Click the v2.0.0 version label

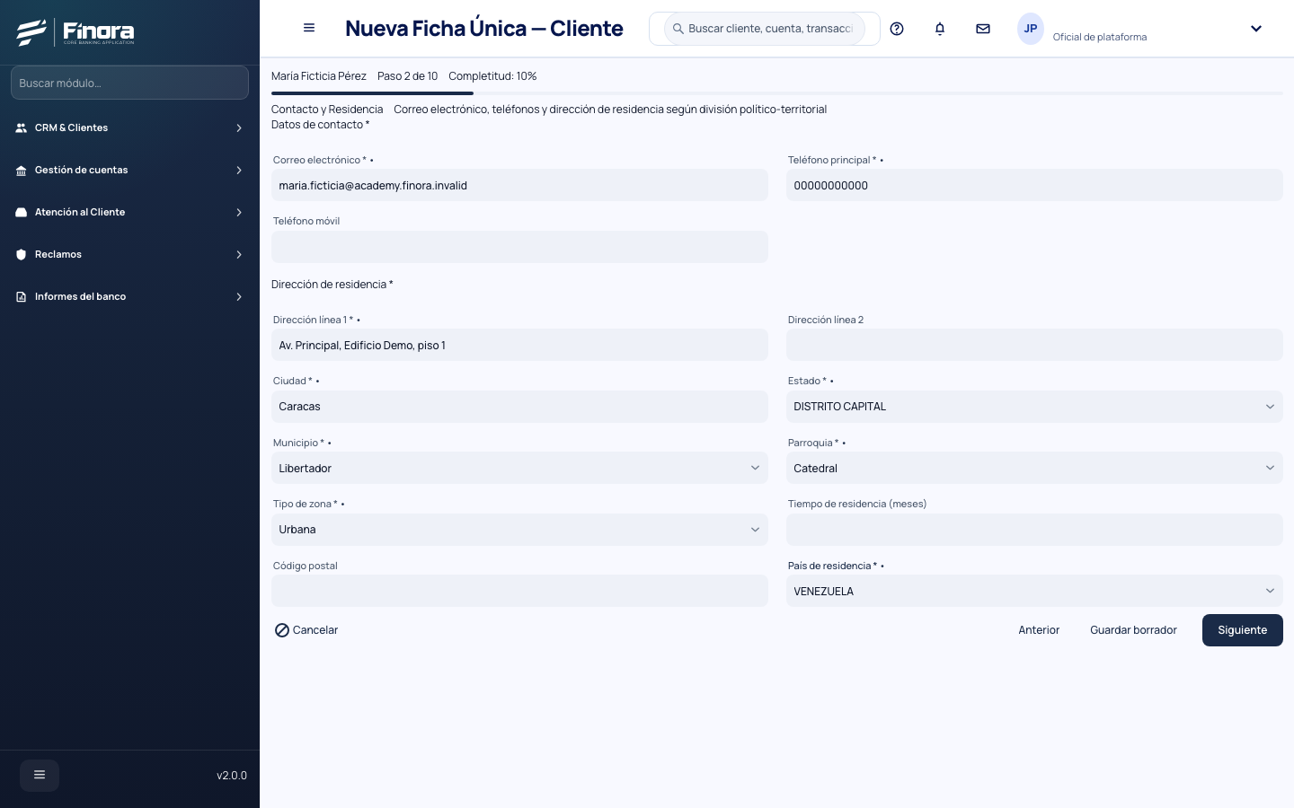tap(232, 776)
